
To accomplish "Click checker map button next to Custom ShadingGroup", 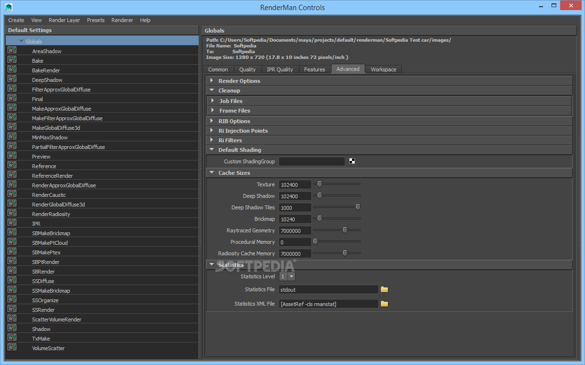I will [352, 161].
